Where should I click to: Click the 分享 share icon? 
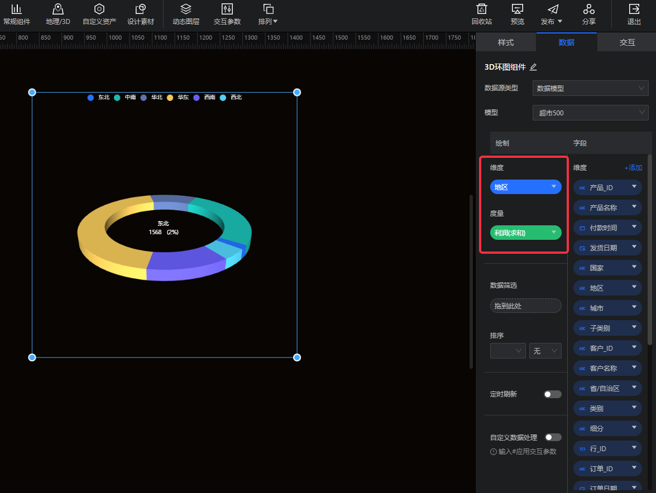point(588,9)
